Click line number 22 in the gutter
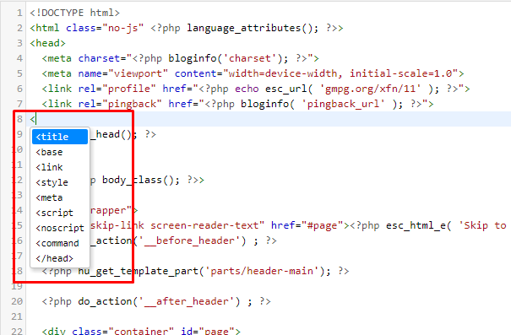 pos(17,331)
